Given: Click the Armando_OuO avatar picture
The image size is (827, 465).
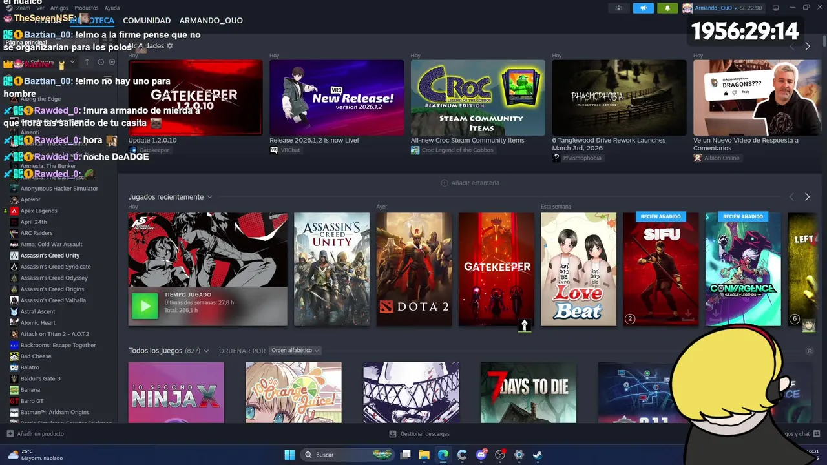Looking at the screenshot, I should coord(687,8).
